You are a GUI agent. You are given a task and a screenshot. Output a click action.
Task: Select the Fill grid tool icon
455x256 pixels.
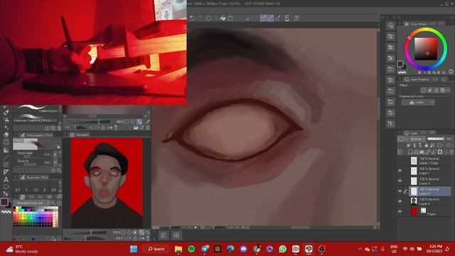[x=6, y=142]
